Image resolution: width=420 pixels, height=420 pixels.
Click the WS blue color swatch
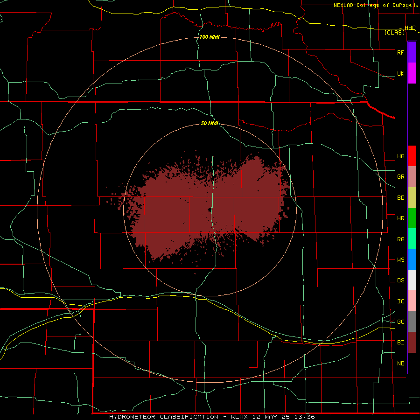click(x=412, y=259)
